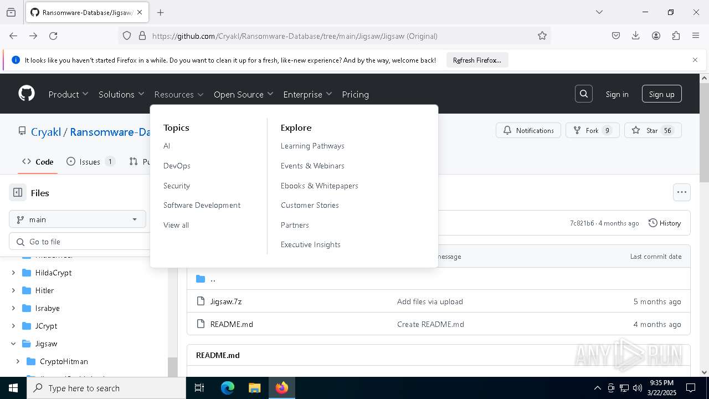Open Ebooks & Whitepapers

pos(320,186)
